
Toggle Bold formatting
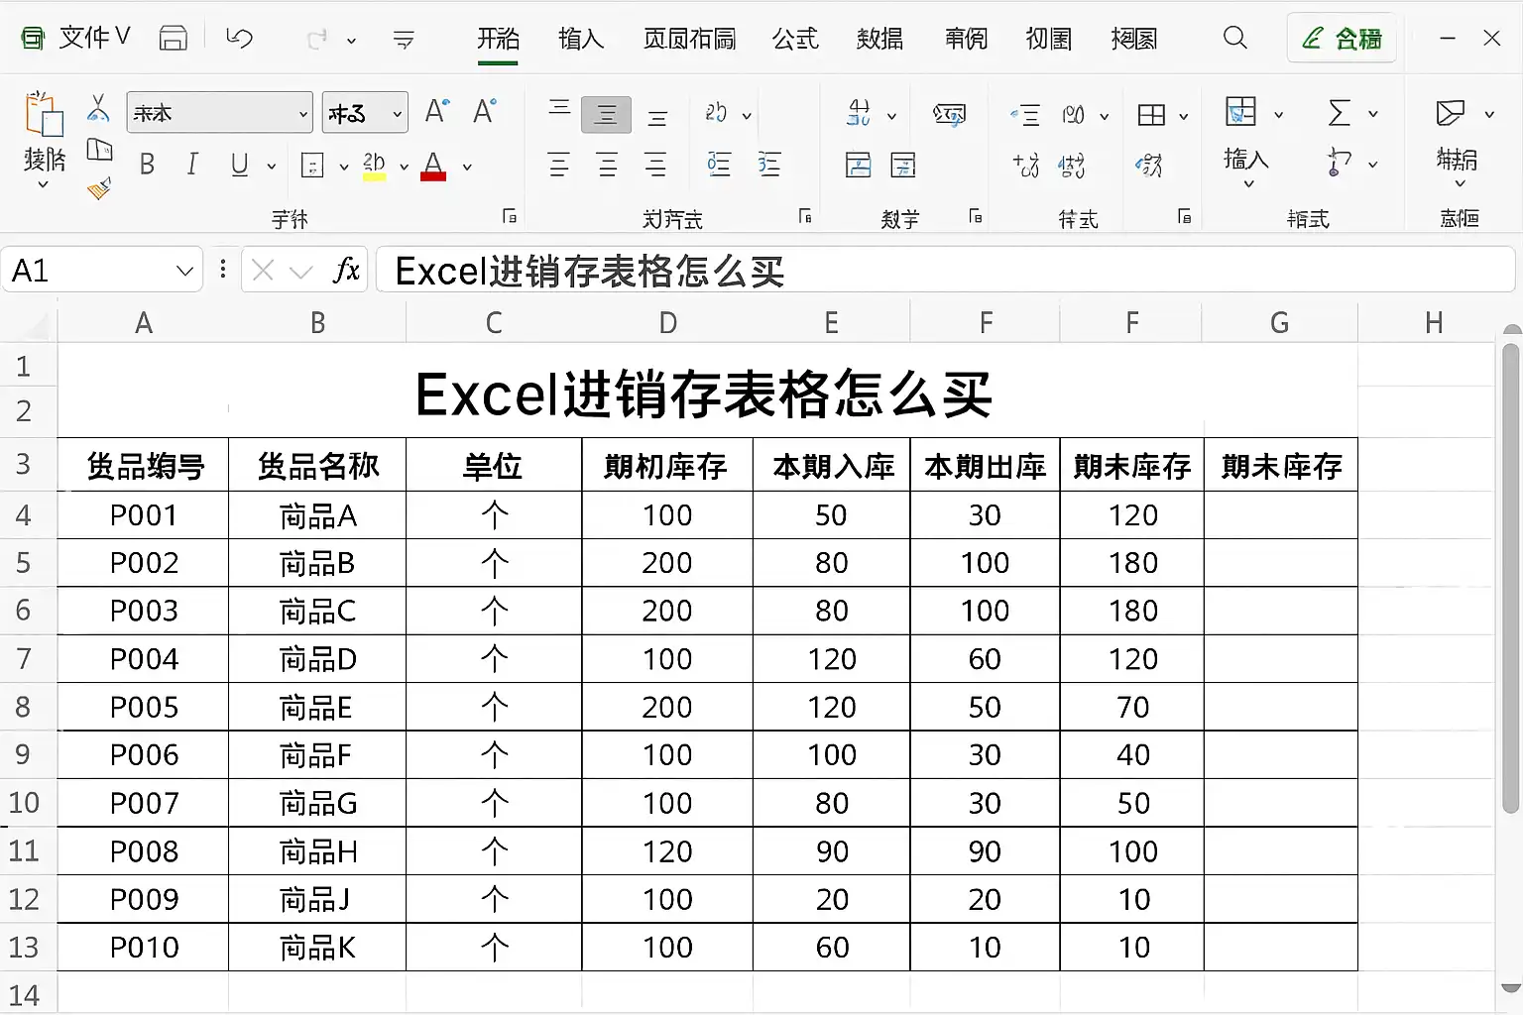pyautogui.click(x=147, y=165)
